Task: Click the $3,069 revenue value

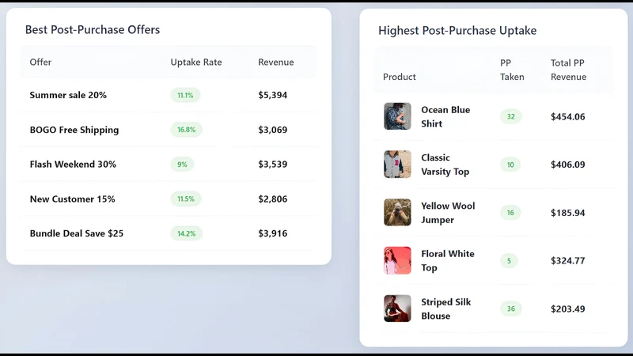Action: [273, 130]
